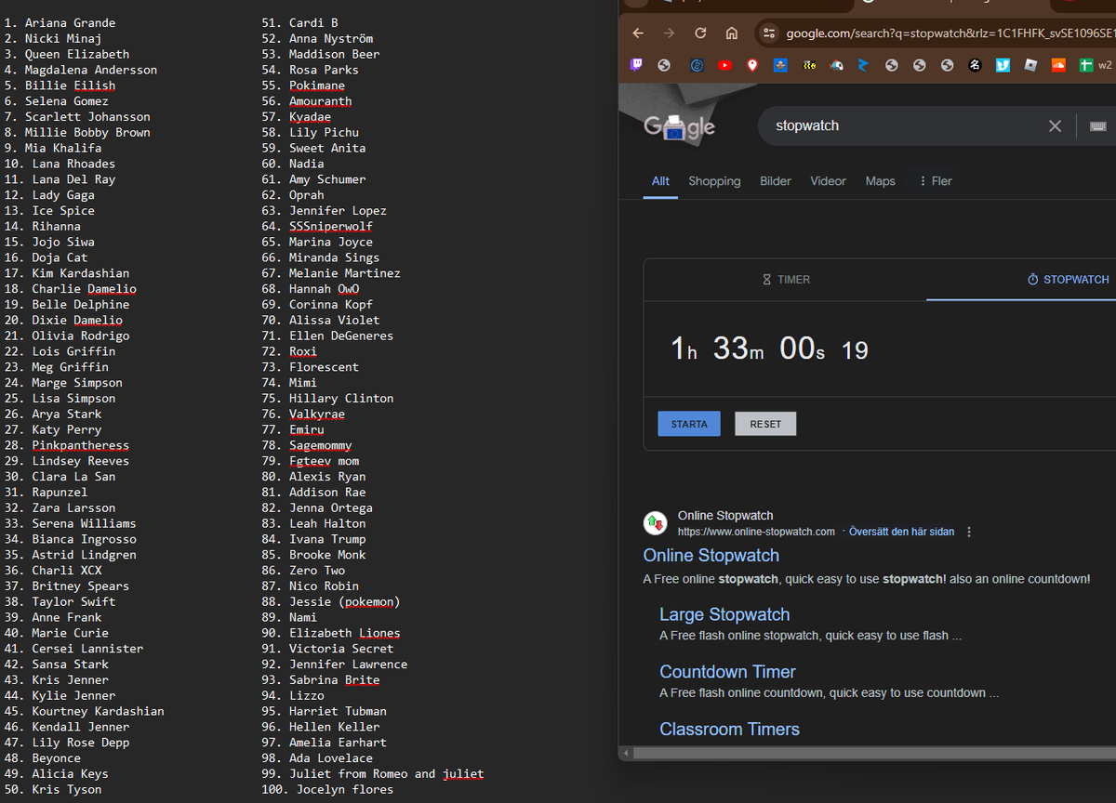Reset the stopwatch
The width and height of the screenshot is (1116, 803).
pyautogui.click(x=765, y=424)
